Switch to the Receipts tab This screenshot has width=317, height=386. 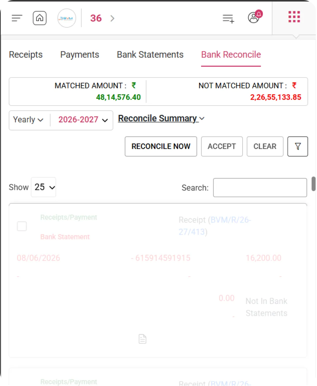[26, 55]
